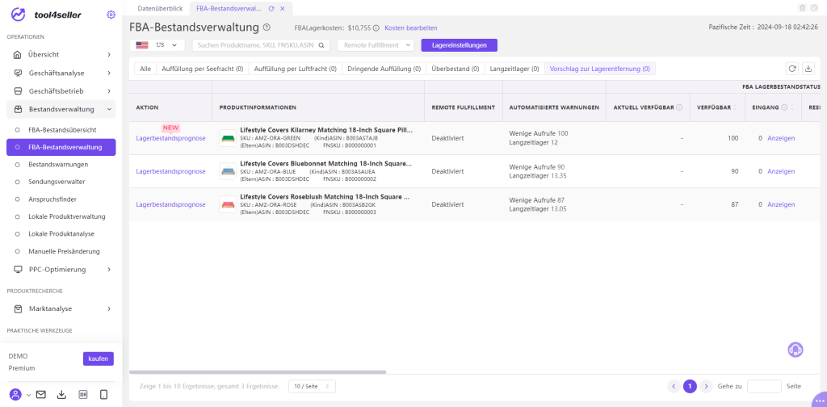This screenshot has height=407, width=827.
Task: Refresh the inventory table
Action: tap(791, 69)
